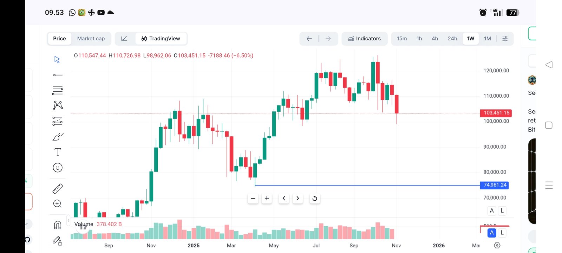Click the chart reset view icon
The width and height of the screenshot is (562, 253).
pyautogui.click(x=315, y=199)
